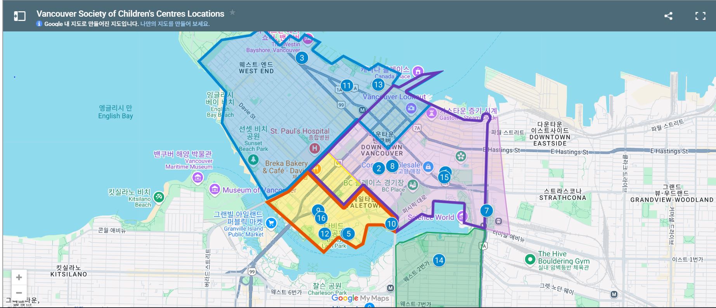Open the map in fullscreen view
The width and height of the screenshot is (716, 308).
tap(700, 16)
